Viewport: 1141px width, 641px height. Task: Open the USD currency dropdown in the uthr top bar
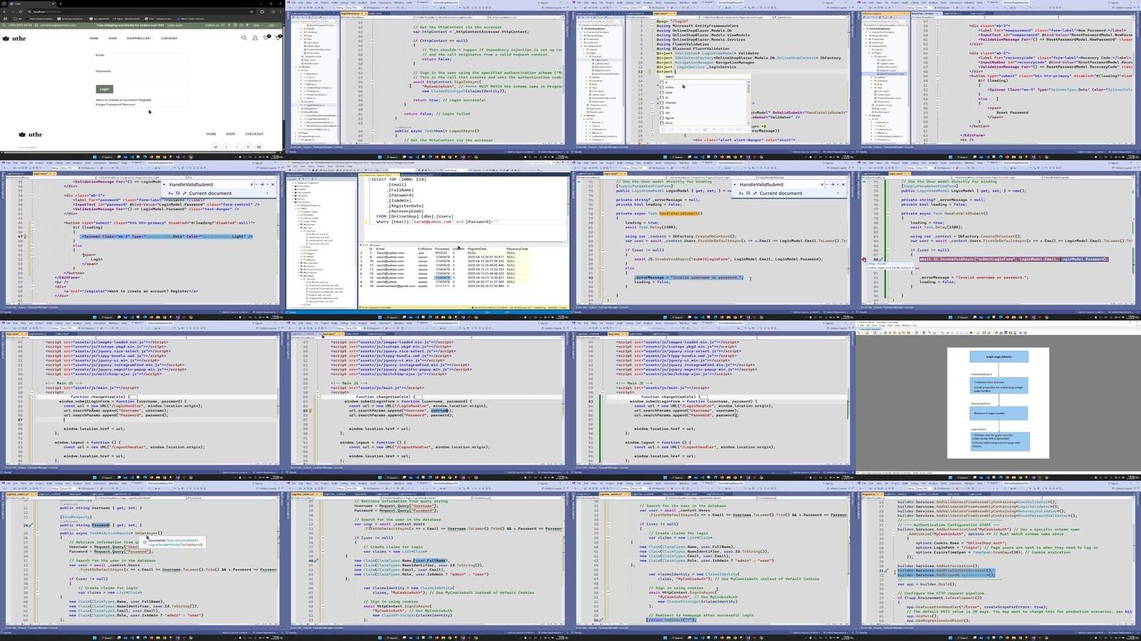coord(272,25)
